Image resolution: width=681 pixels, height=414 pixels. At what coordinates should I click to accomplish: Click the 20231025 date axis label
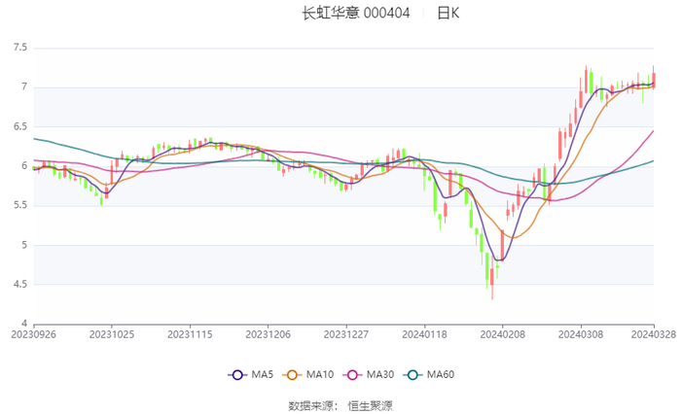pos(112,334)
